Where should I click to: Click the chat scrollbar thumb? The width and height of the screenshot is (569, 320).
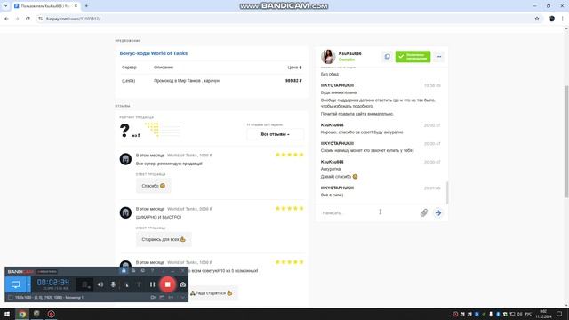click(x=447, y=193)
